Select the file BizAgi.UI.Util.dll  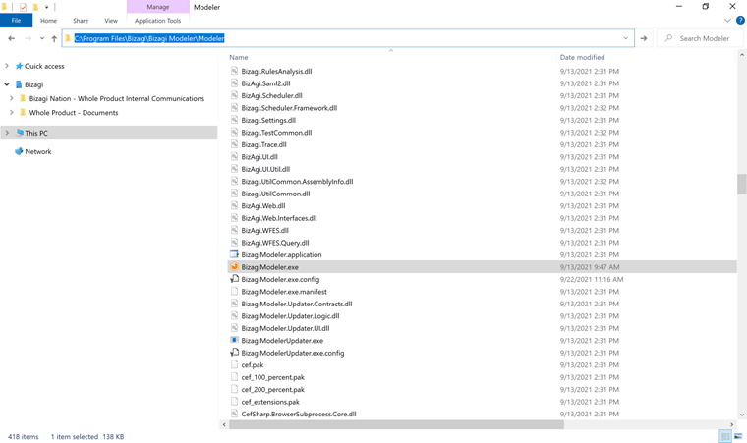point(265,169)
